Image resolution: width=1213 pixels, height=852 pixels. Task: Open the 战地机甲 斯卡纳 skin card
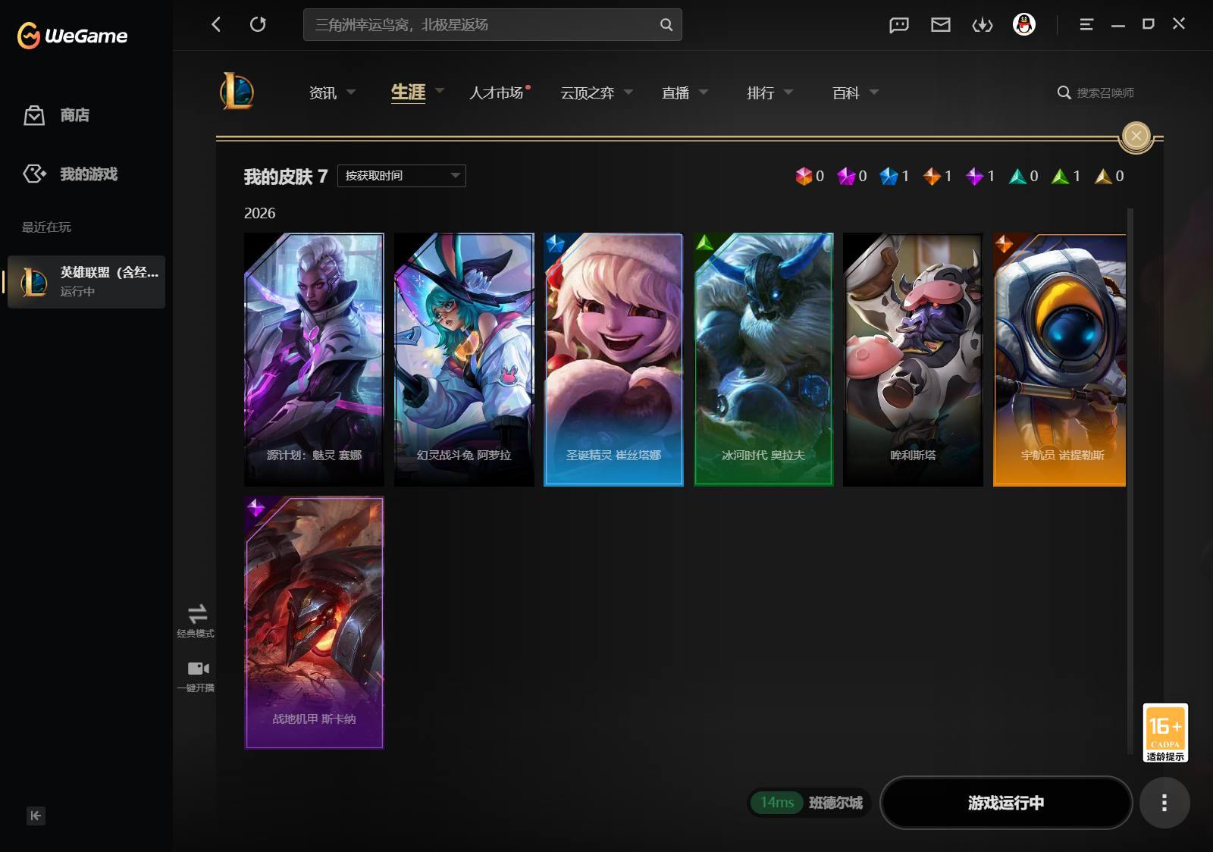click(314, 622)
